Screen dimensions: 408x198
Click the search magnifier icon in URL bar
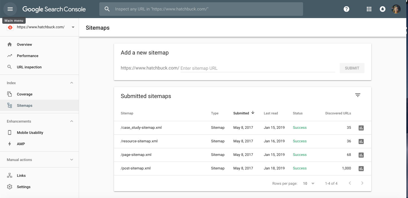107,9
